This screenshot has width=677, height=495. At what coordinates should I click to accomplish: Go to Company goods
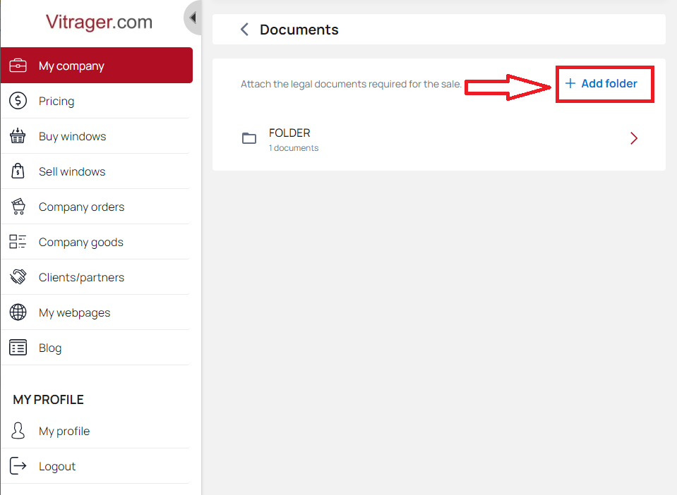pyautogui.click(x=95, y=243)
